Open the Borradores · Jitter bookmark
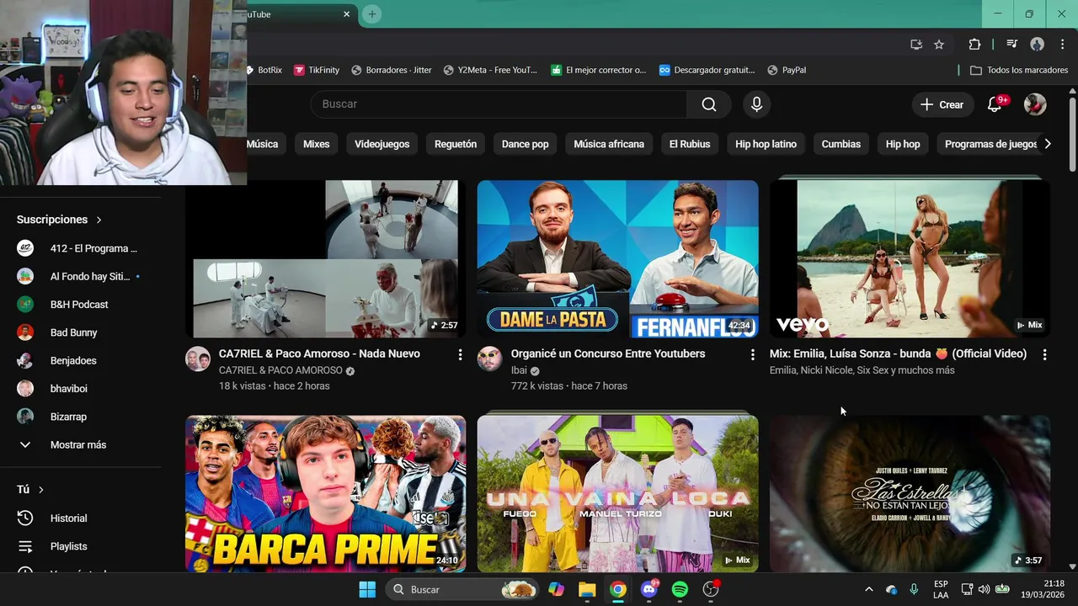The height and width of the screenshot is (606, 1078). pos(392,70)
